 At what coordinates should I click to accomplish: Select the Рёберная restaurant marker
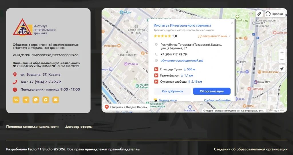[119, 46]
